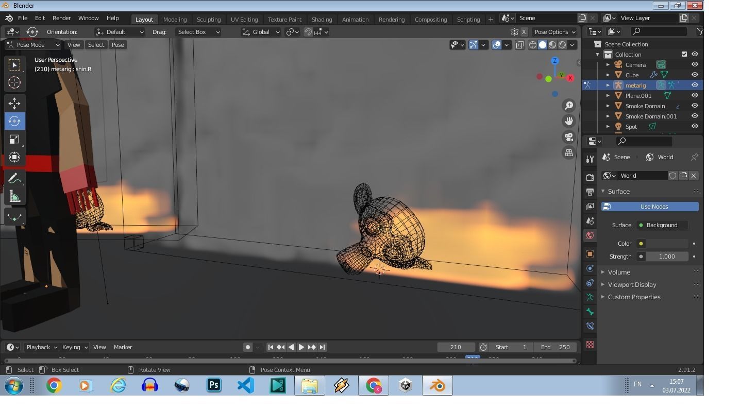Open the Object Constraints properties tab
Image resolution: width=741 pixels, height=410 pixels.
tap(590, 283)
